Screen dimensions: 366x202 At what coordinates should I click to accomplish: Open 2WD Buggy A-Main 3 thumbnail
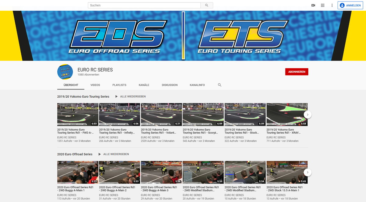(161, 172)
